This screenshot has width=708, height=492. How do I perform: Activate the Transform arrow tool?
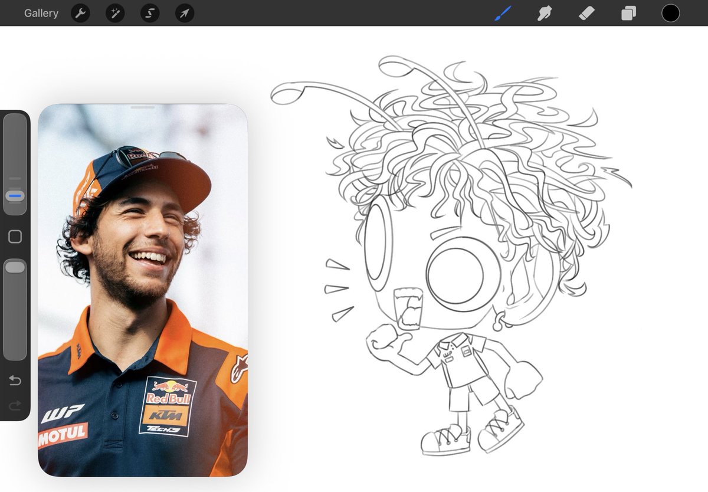point(185,13)
